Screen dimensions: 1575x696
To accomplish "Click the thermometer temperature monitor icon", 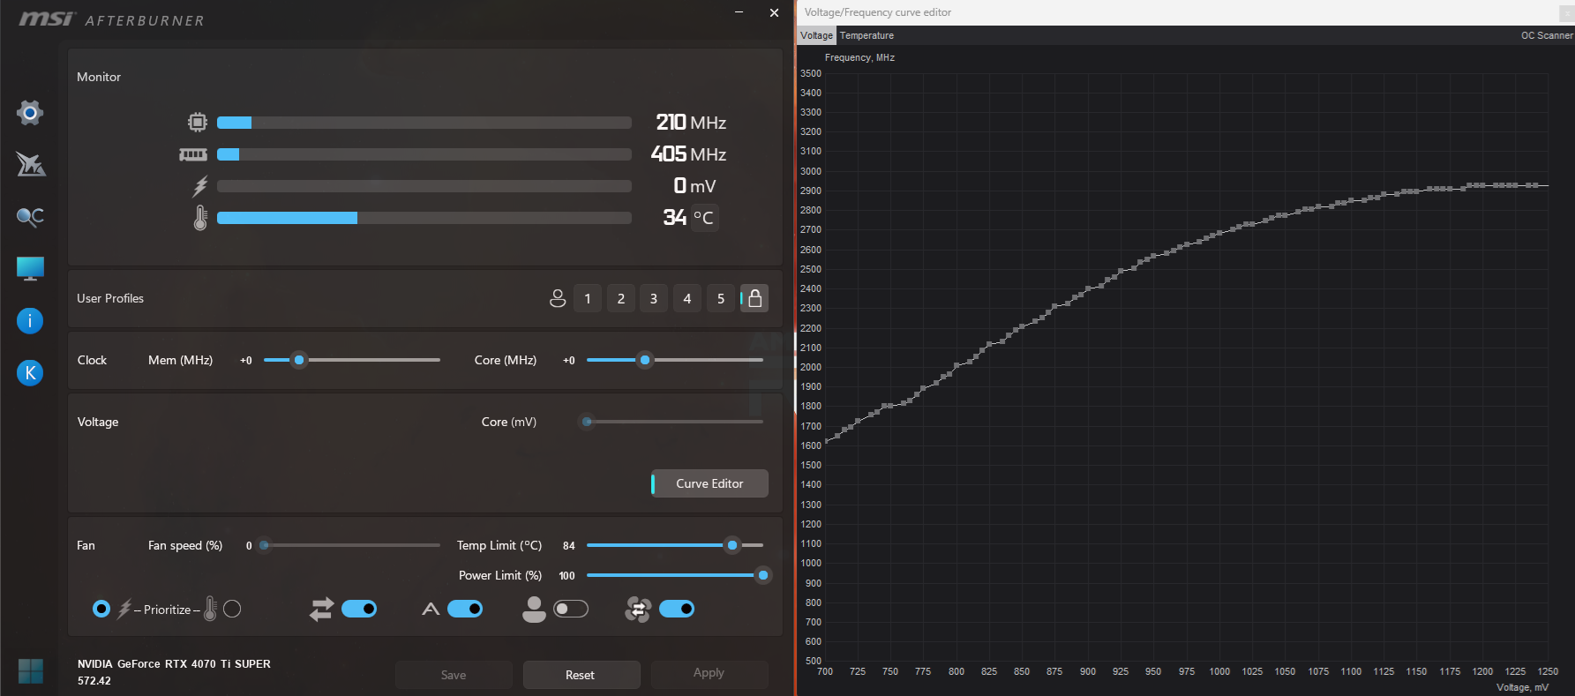I will 200,218.
